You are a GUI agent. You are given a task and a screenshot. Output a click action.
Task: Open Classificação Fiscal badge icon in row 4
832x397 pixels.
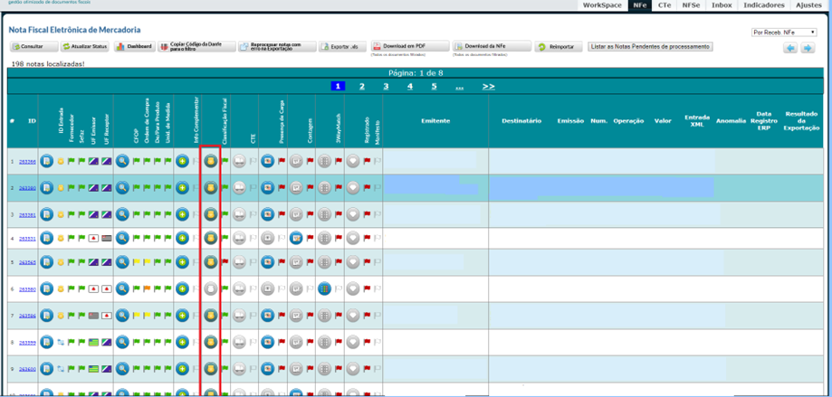[x=210, y=239]
